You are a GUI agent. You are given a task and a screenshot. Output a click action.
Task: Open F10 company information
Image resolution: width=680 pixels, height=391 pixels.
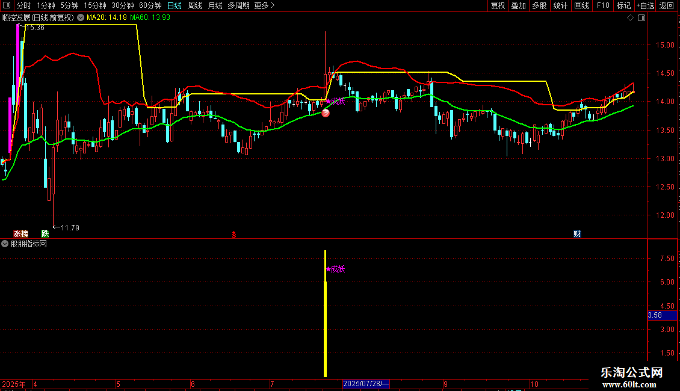[x=603, y=5]
